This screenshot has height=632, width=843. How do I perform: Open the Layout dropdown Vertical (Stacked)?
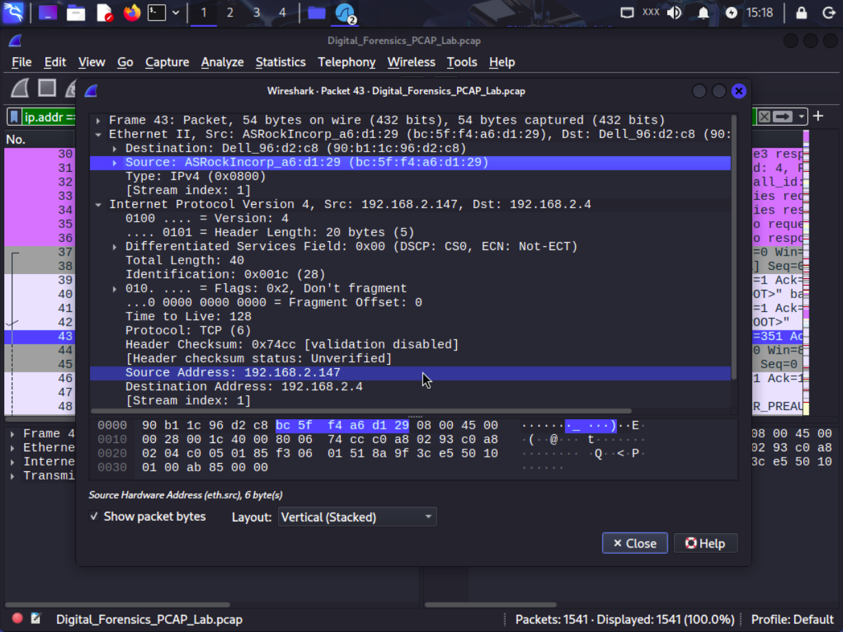coord(357,517)
